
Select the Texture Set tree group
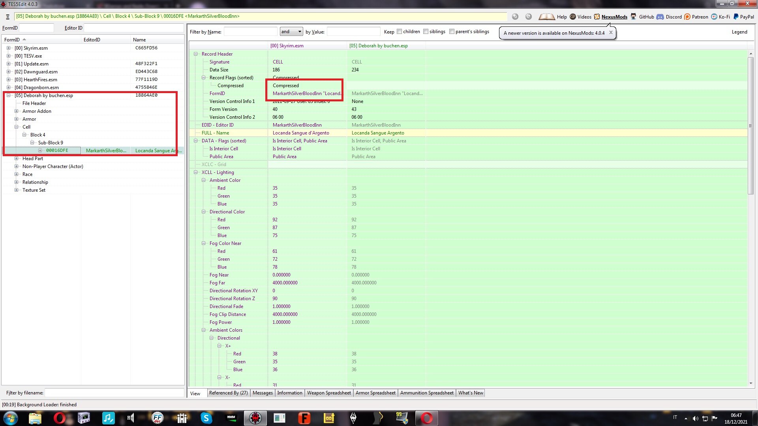34,190
